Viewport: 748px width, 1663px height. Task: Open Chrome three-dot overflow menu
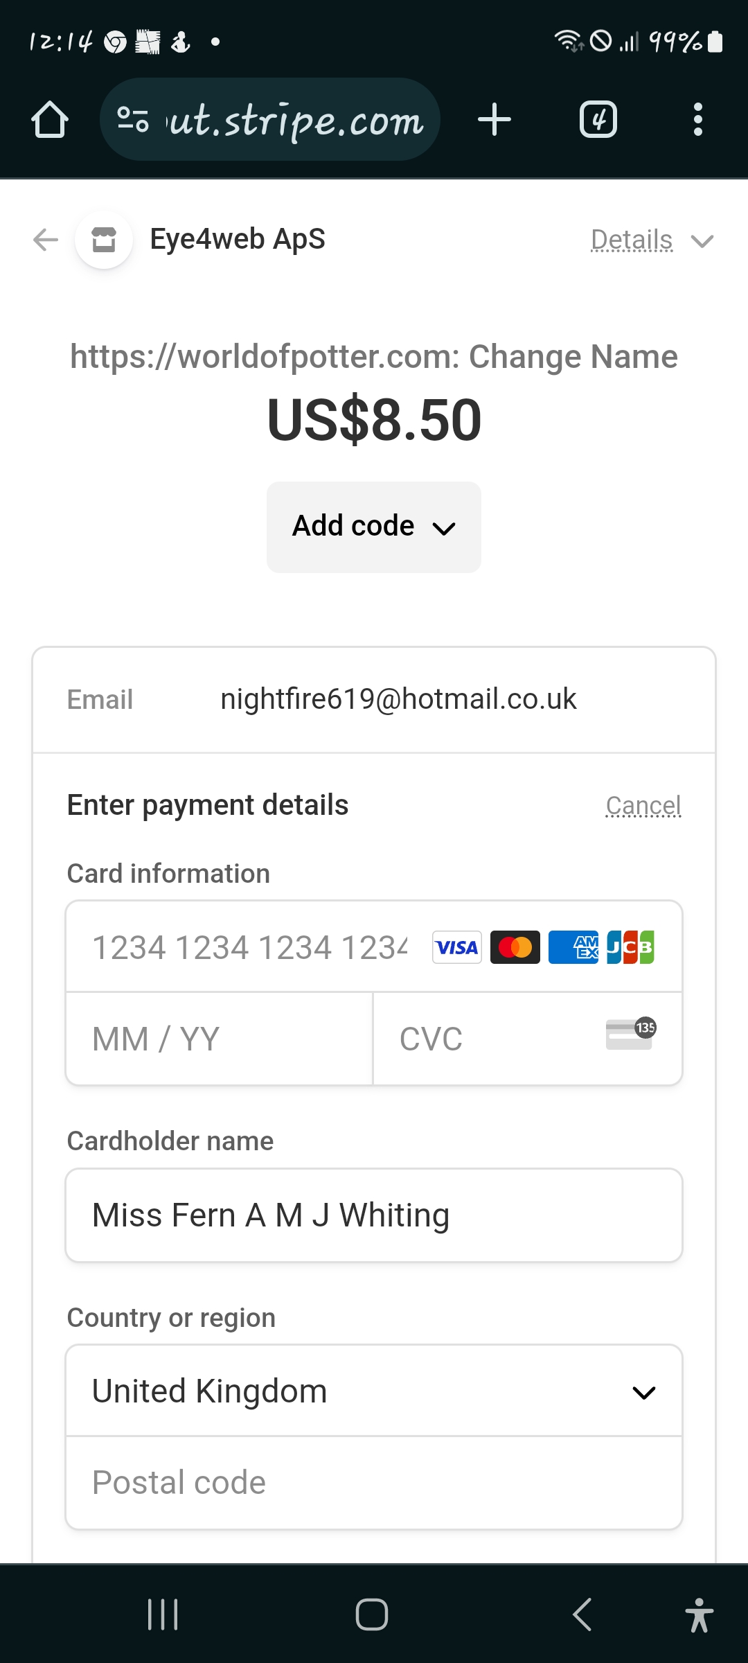tap(697, 120)
